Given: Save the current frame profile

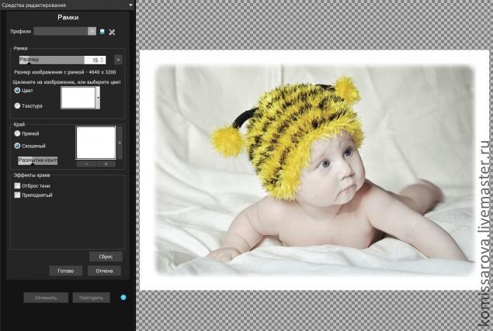Looking at the screenshot, I should (102, 32).
